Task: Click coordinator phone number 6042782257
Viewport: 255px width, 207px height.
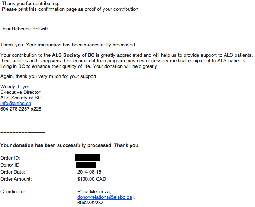Action: coord(90,203)
